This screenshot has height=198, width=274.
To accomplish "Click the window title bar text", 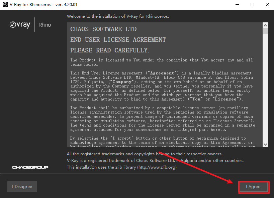I will (x=44, y=5).
